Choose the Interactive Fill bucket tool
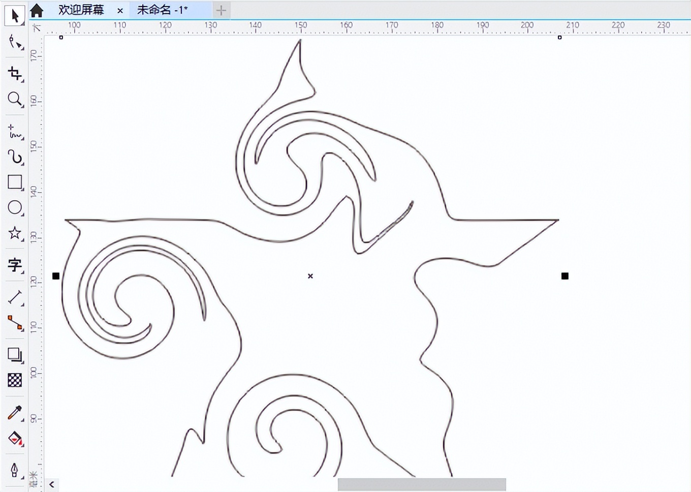The width and height of the screenshot is (691, 492). coord(15,438)
